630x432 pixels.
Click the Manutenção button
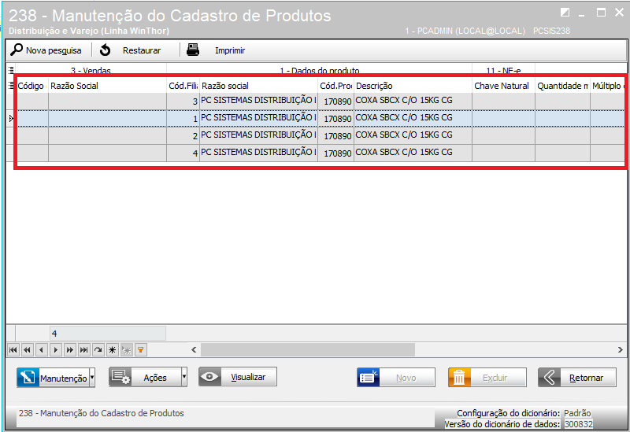[x=53, y=378]
